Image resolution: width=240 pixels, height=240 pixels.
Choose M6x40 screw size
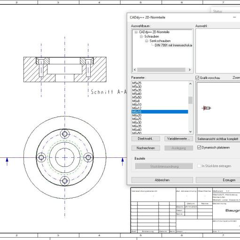[160, 130]
